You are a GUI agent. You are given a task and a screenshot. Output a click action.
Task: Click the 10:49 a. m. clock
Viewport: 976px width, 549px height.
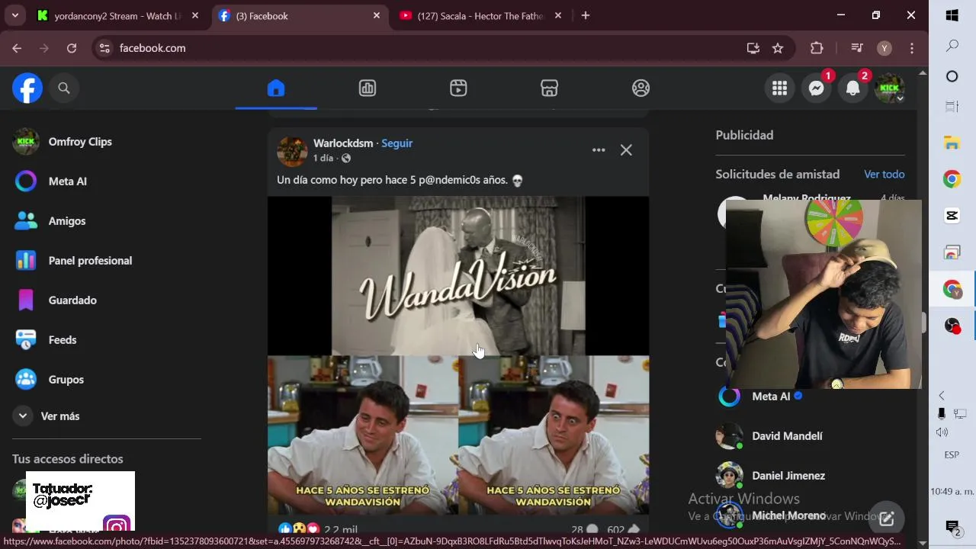click(952, 492)
